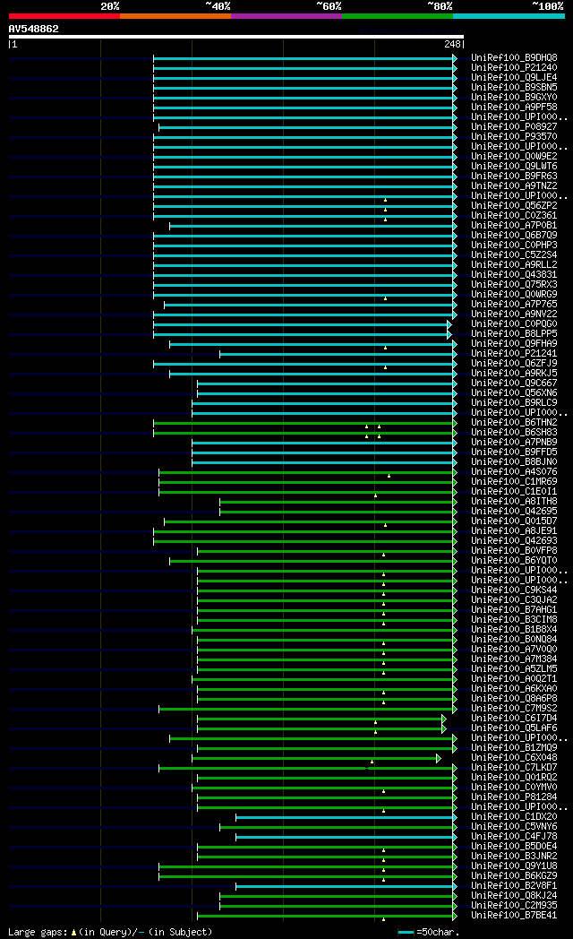
Task: Open hit UniRef100_A9RLL2
Action: coord(514,264)
